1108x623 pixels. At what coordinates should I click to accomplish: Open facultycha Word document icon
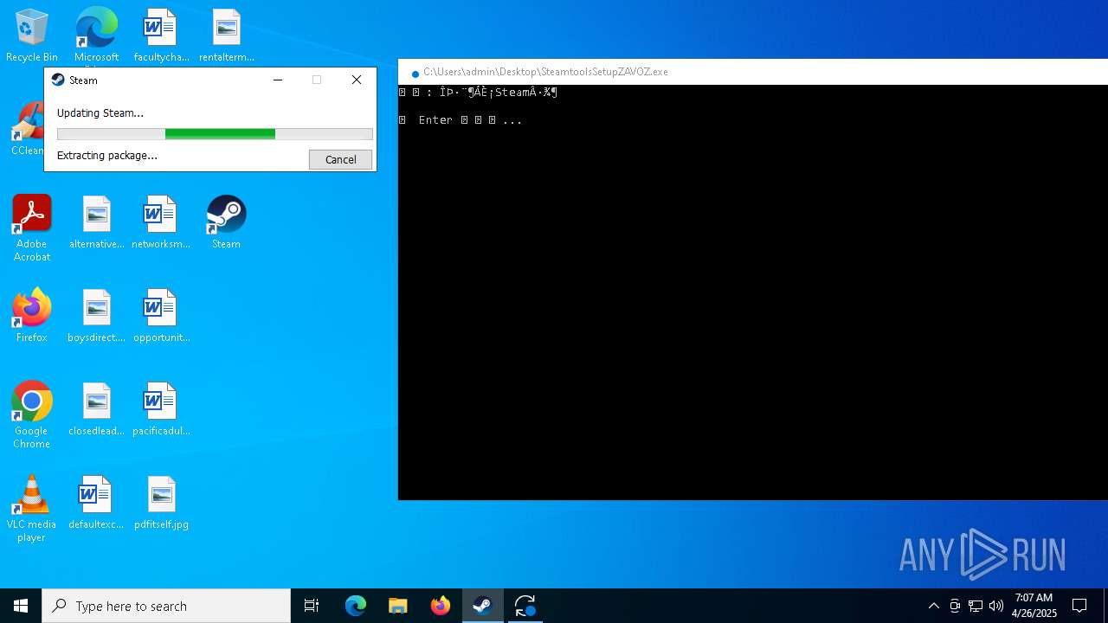click(160, 36)
